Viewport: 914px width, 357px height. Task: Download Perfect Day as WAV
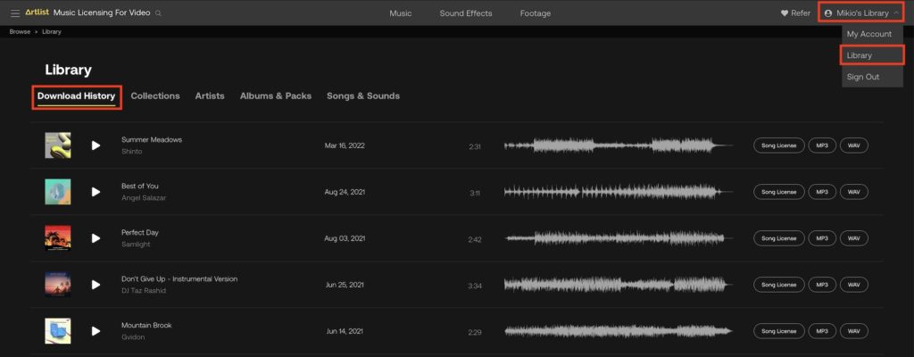tap(854, 238)
